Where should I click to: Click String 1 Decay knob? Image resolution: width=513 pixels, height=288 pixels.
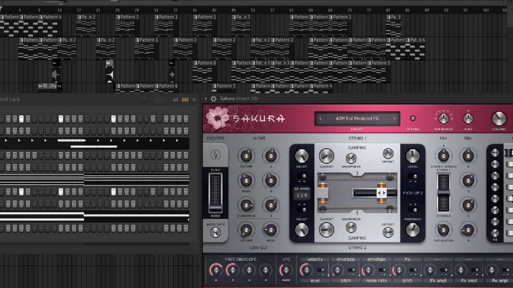(301, 156)
